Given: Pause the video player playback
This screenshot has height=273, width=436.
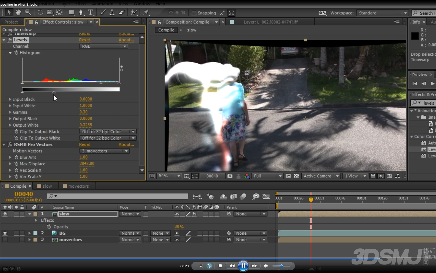Looking at the screenshot, I should (243, 266).
